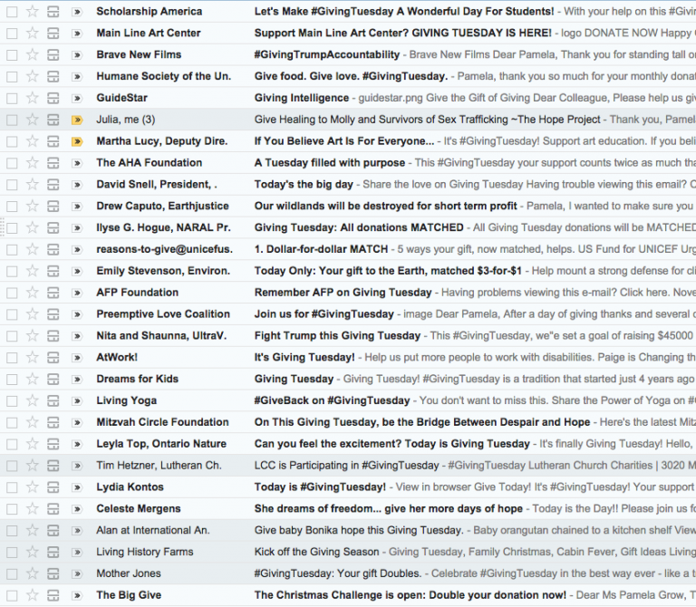
Task: Open 'Give food. Give love. #GivingTuesday.' email
Action: click(351, 76)
